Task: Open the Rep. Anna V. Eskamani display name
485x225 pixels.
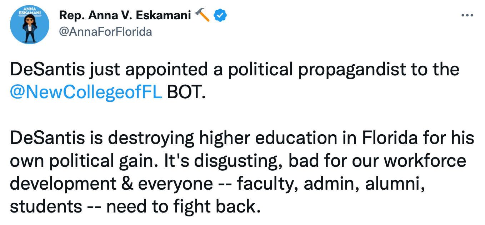Action: pos(125,15)
